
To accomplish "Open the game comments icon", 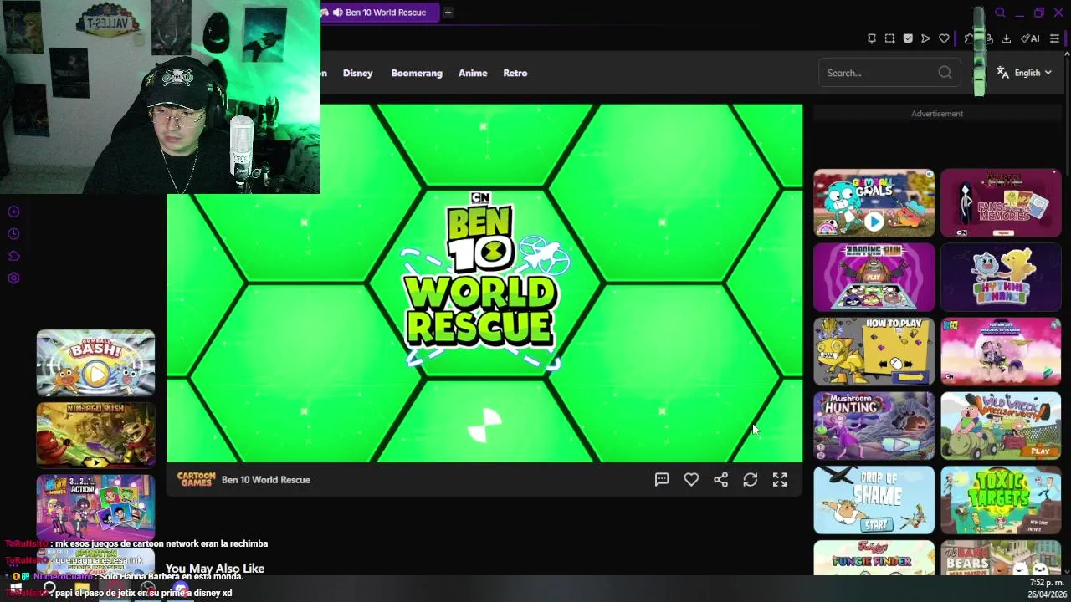I will pyautogui.click(x=662, y=480).
